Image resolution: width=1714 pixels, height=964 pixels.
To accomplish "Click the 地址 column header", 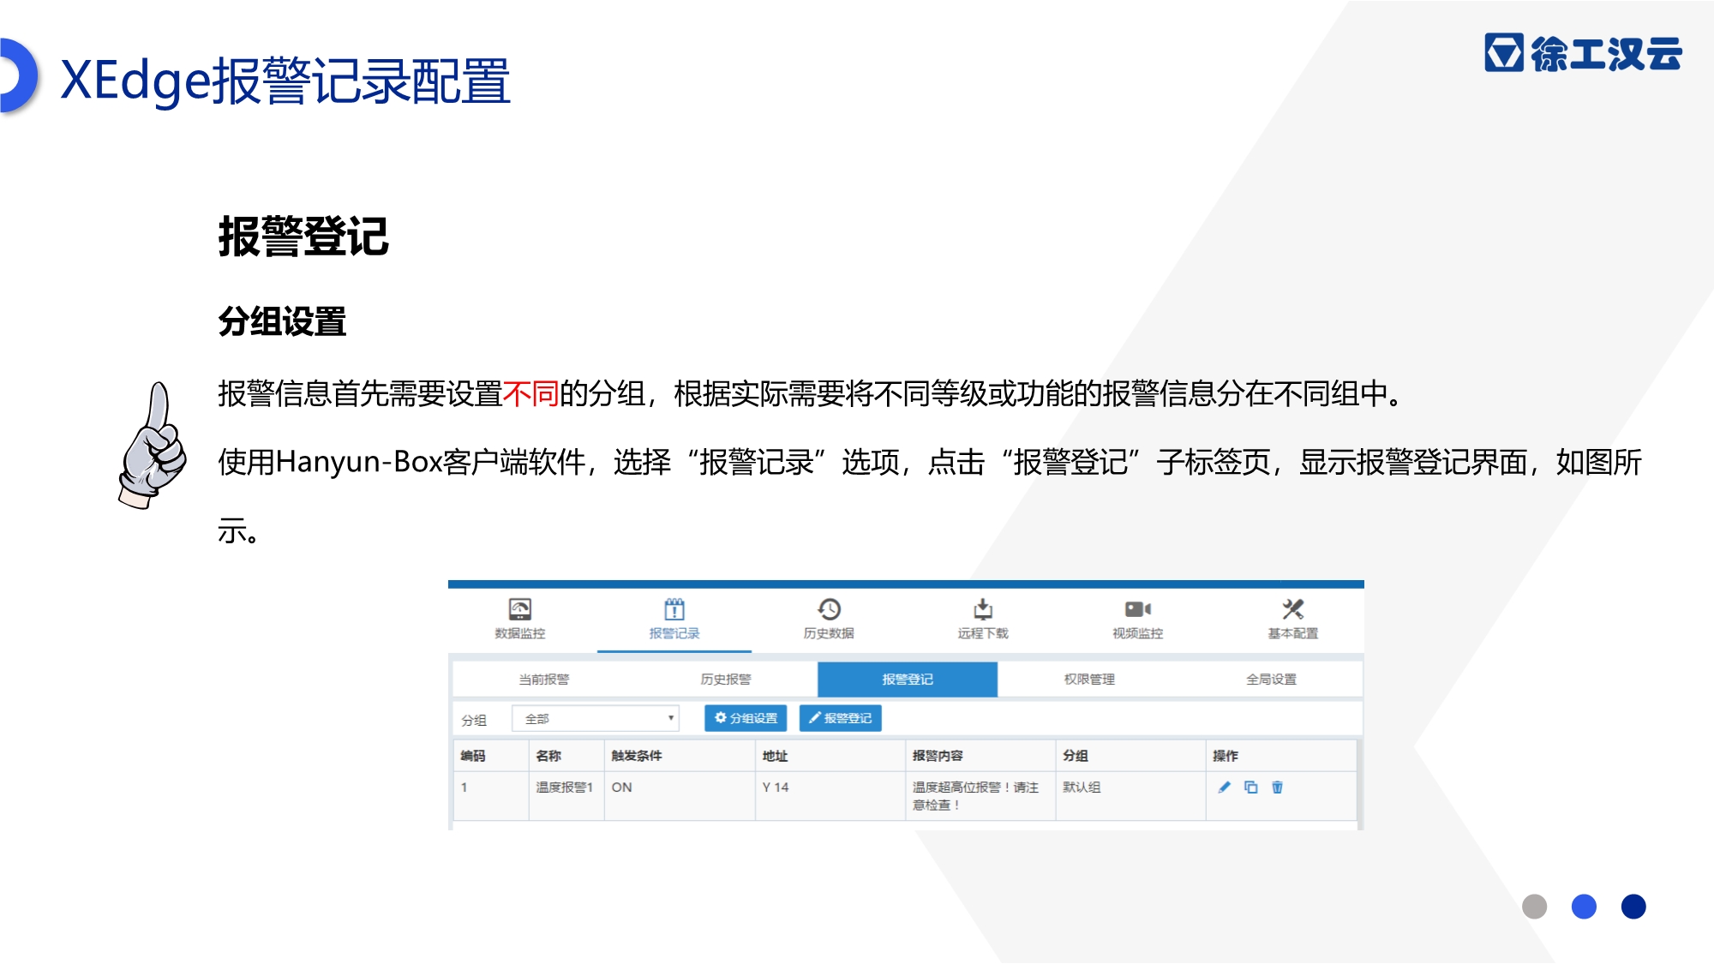I will (x=830, y=756).
